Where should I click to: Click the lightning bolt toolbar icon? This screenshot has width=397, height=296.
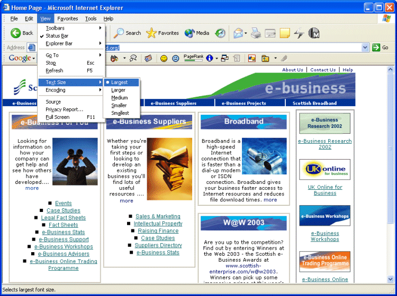click(x=299, y=33)
